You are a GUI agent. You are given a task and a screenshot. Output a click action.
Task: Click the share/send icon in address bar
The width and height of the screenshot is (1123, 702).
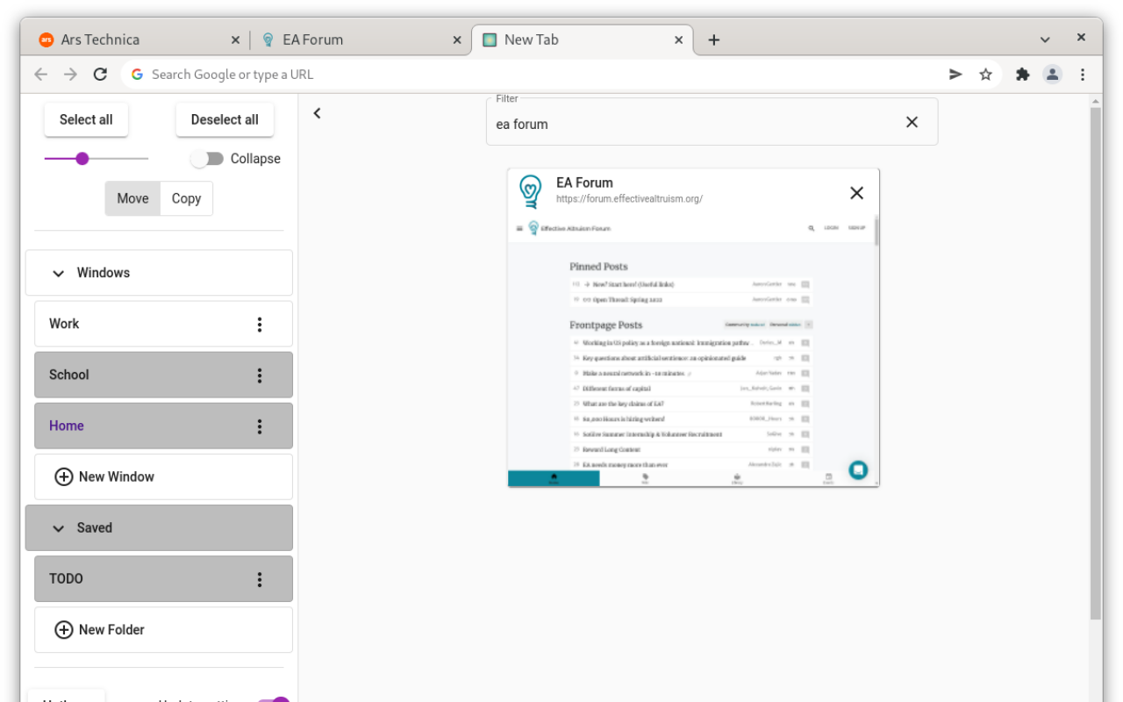coord(955,75)
